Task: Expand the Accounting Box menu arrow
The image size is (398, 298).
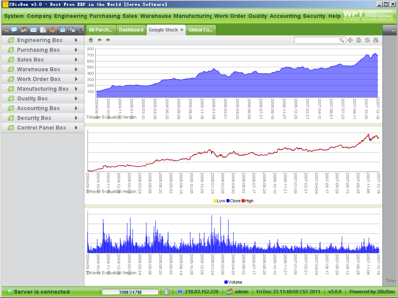Action: tap(76, 108)
